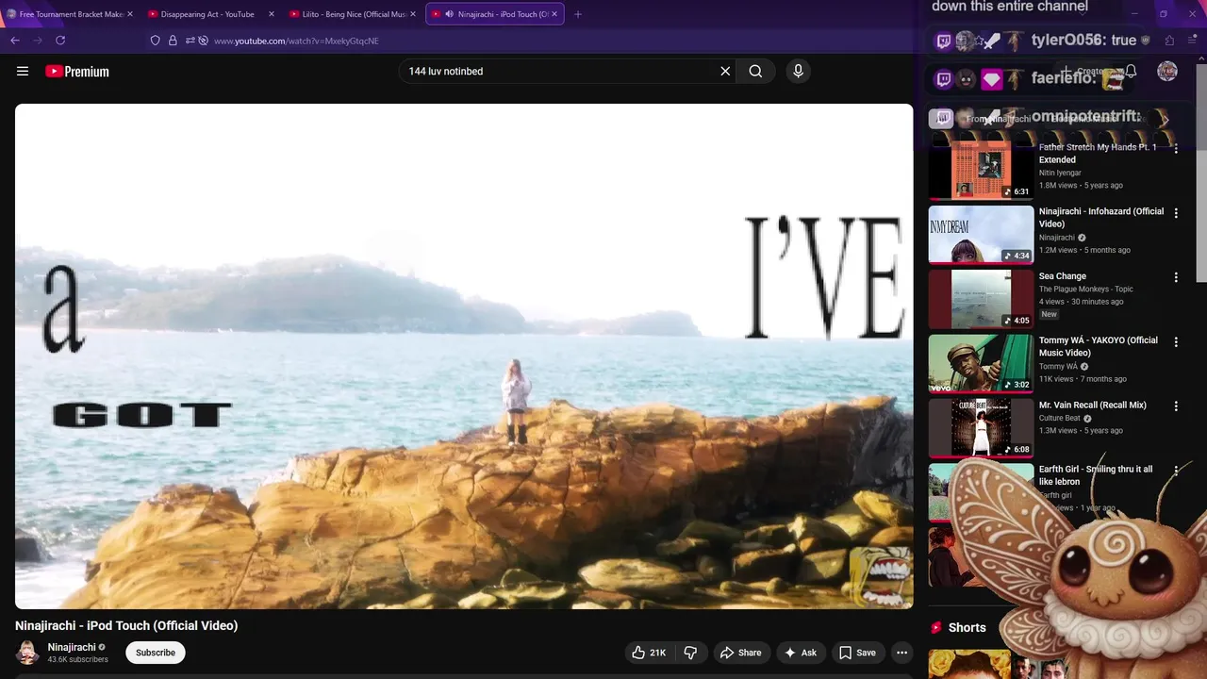Viewport: 1207px width, 679px height.
Task: Select the From Ninajirachi filter chip
Action: coord(998,120)
